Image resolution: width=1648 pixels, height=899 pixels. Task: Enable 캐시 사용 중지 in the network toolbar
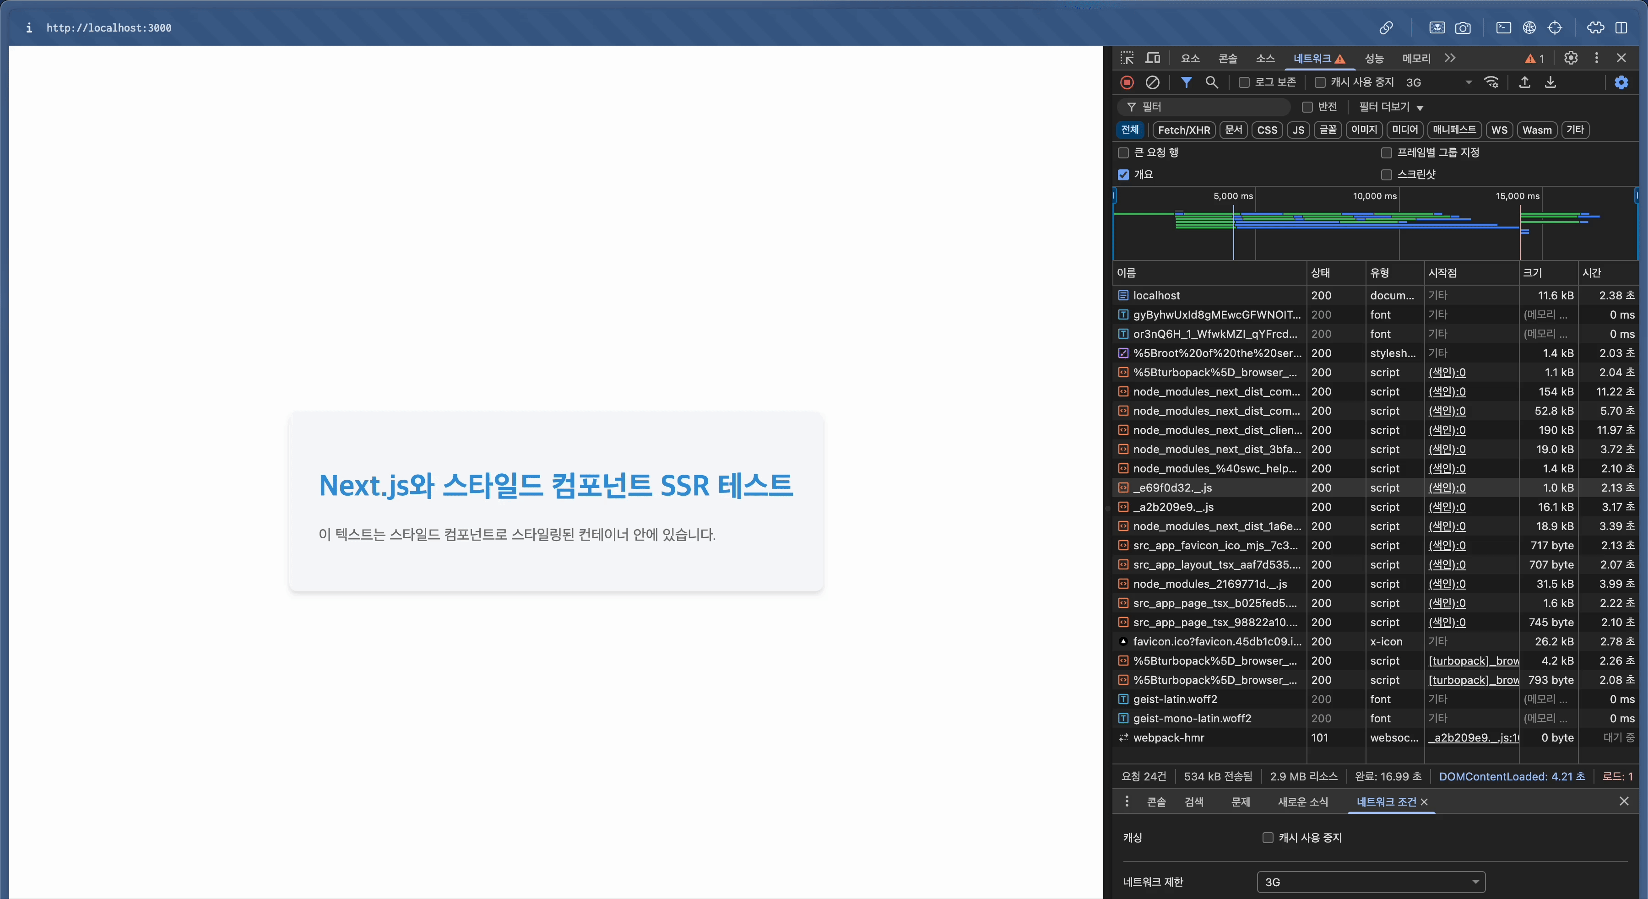tap(1320, 82)
